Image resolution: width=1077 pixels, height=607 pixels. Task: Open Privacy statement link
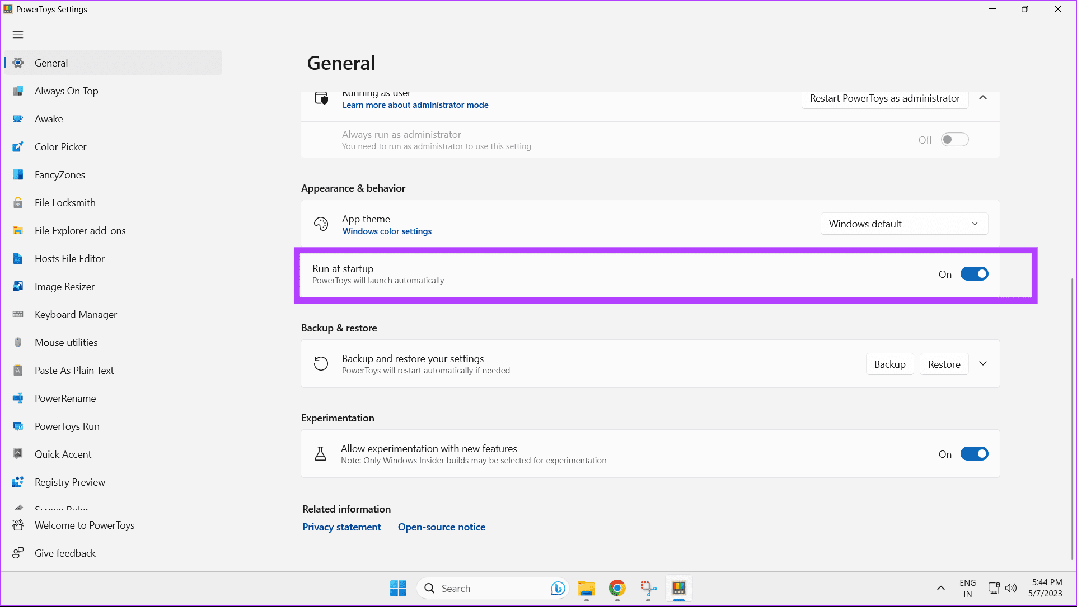click(341, 527)
